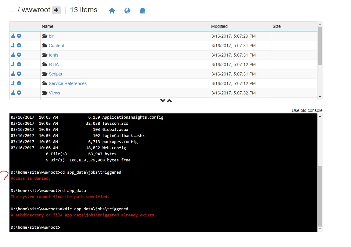The height and width of the screenshot is (247, 351).
Task: Download the Content folder
Action: (13, 45)
